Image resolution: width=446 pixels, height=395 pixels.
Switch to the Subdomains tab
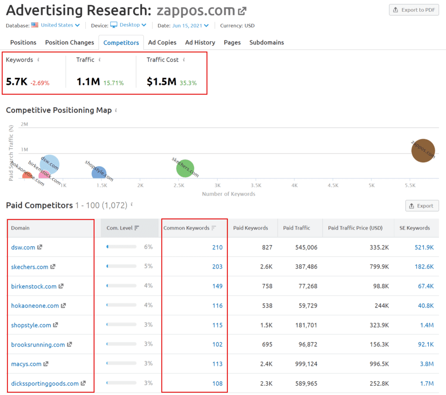coord(267,43)
